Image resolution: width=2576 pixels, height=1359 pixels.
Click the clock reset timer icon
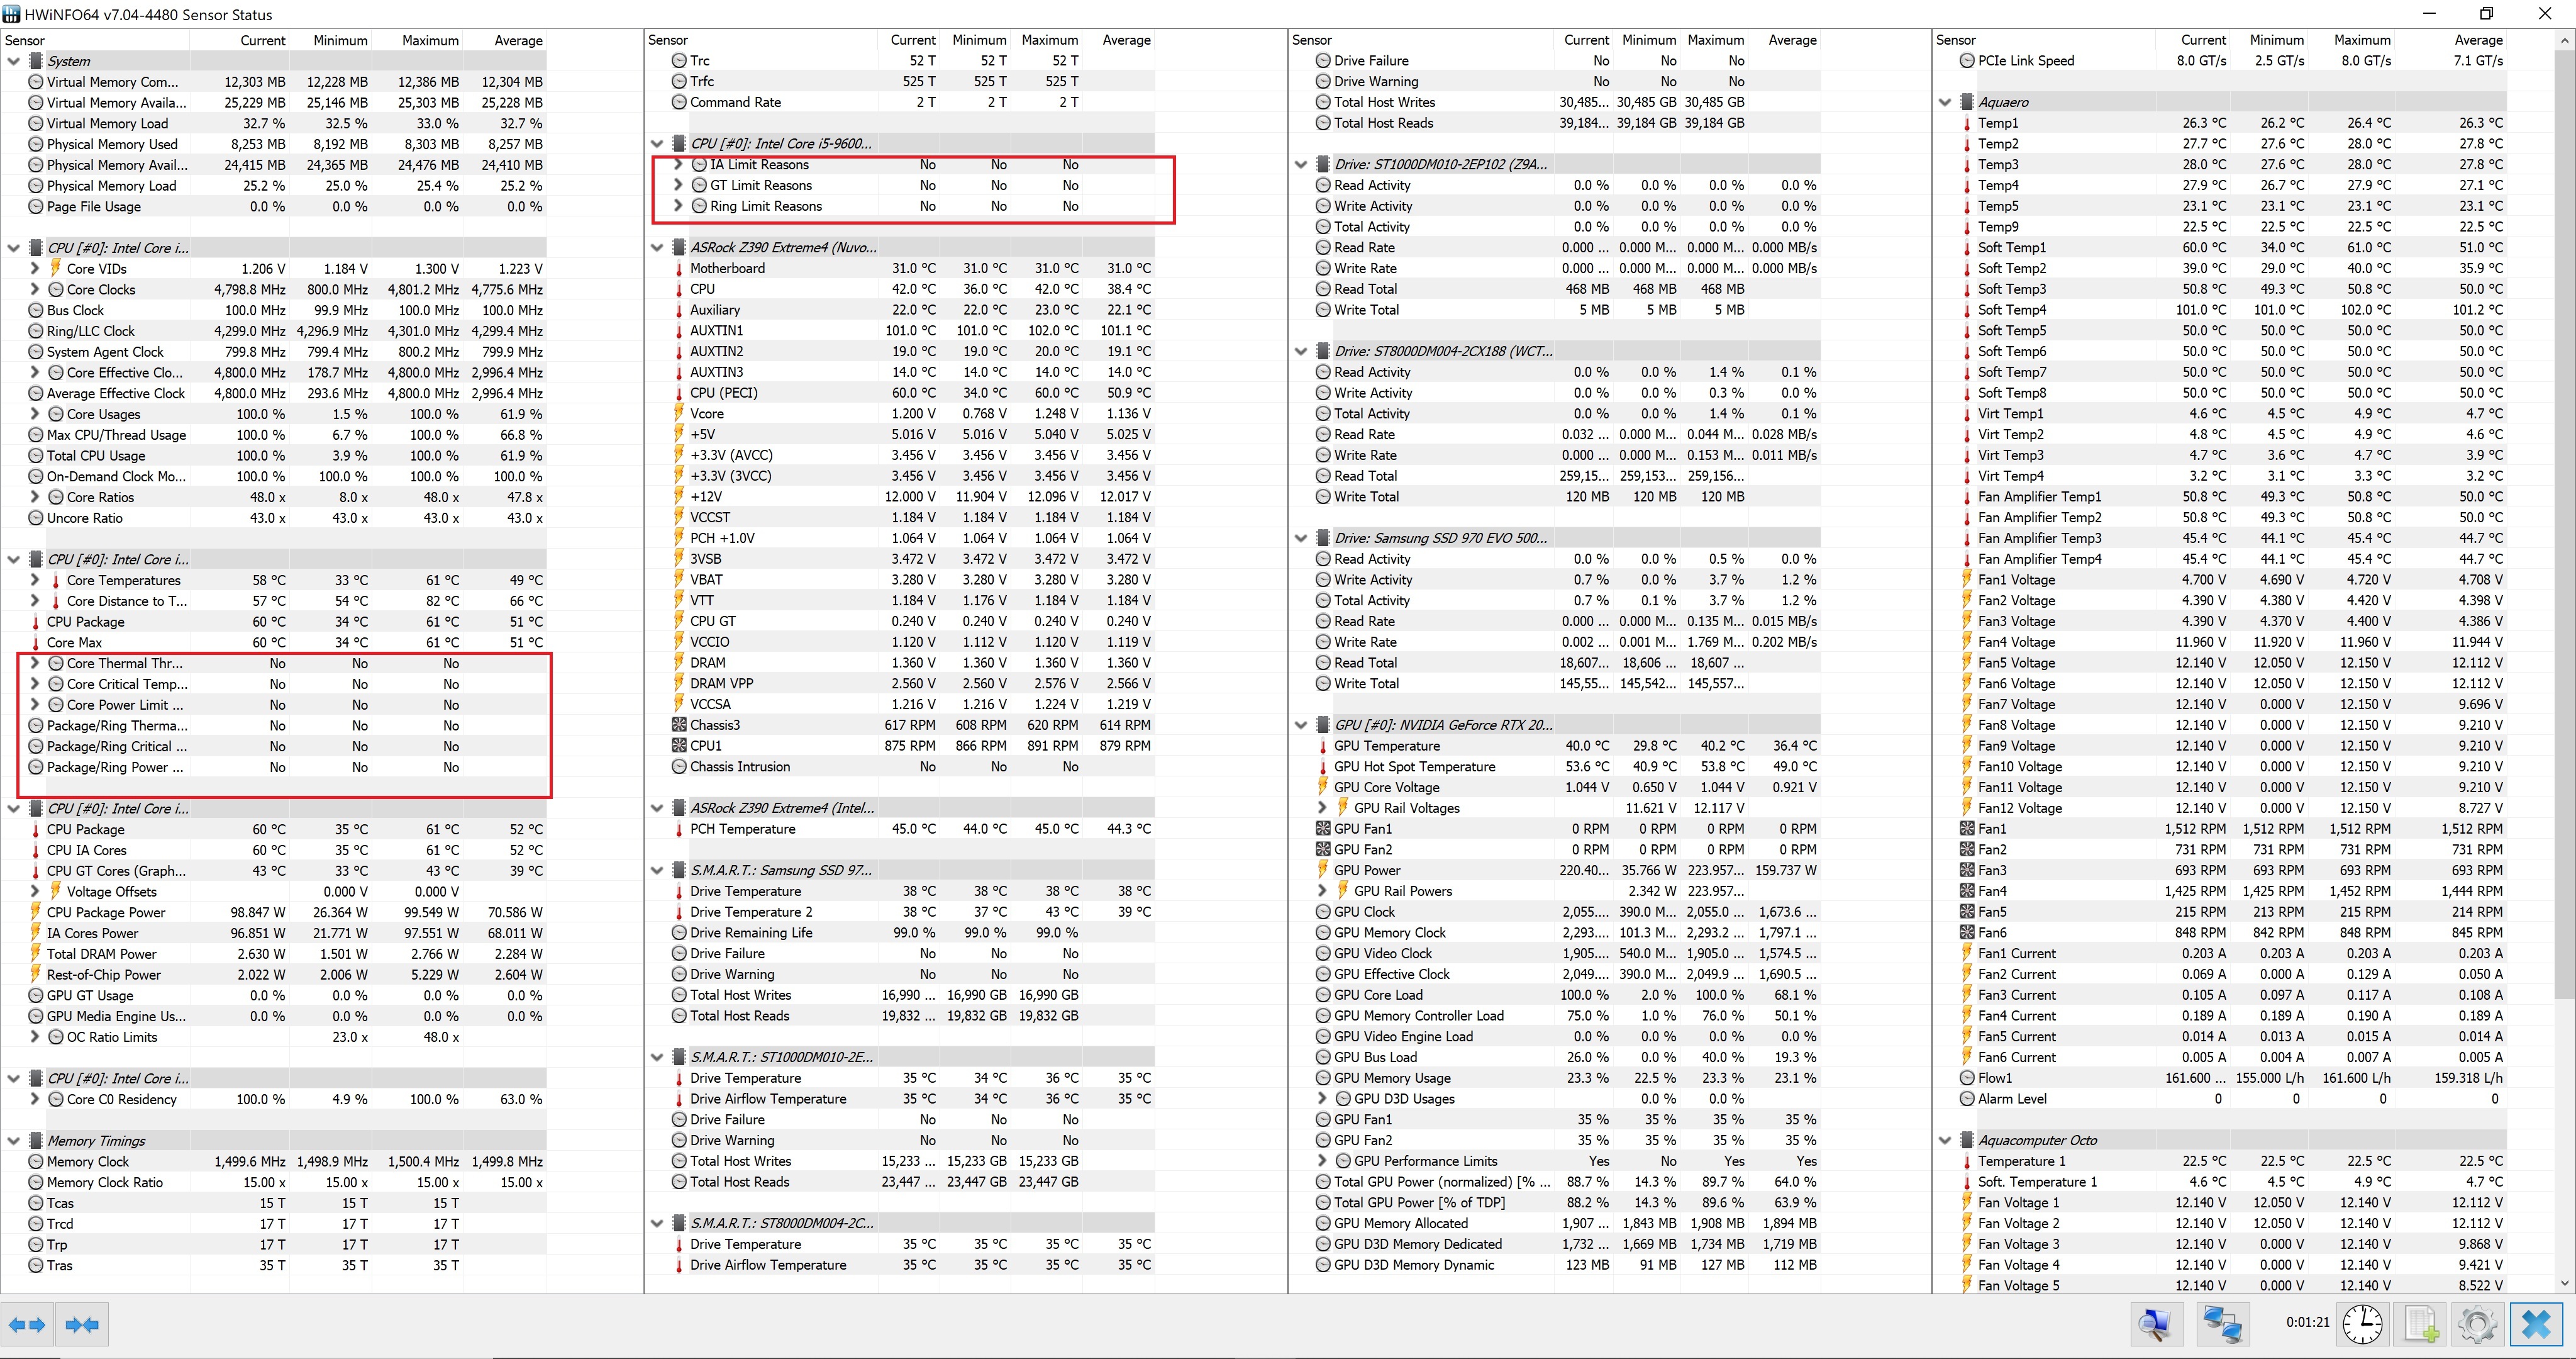click(x=2363, y=1325)
